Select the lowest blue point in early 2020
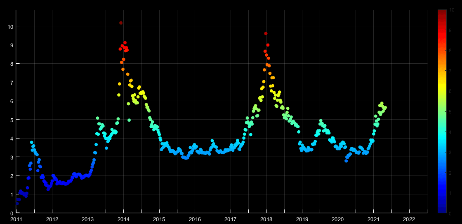Image resolution: width=462 pixels, height=224 pixels. click(x=346, y=161)
